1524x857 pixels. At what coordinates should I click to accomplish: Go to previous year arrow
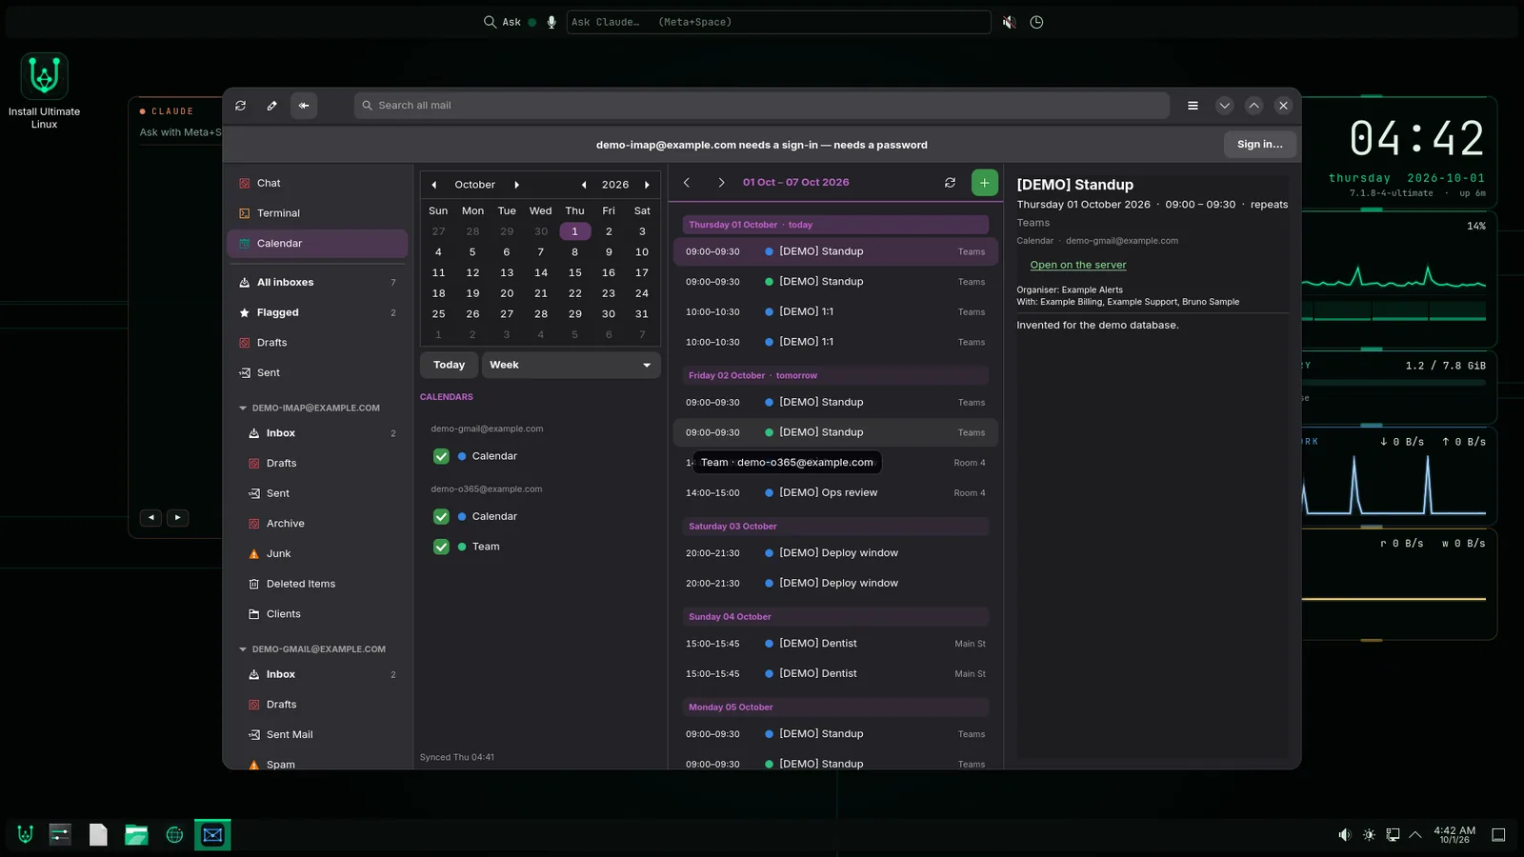click(584, 185)
